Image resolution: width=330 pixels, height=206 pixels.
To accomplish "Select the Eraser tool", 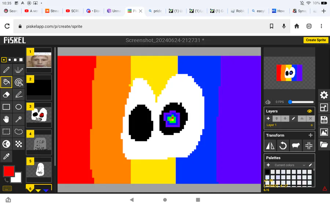I will pyautogui.click(x=6, y=95).
